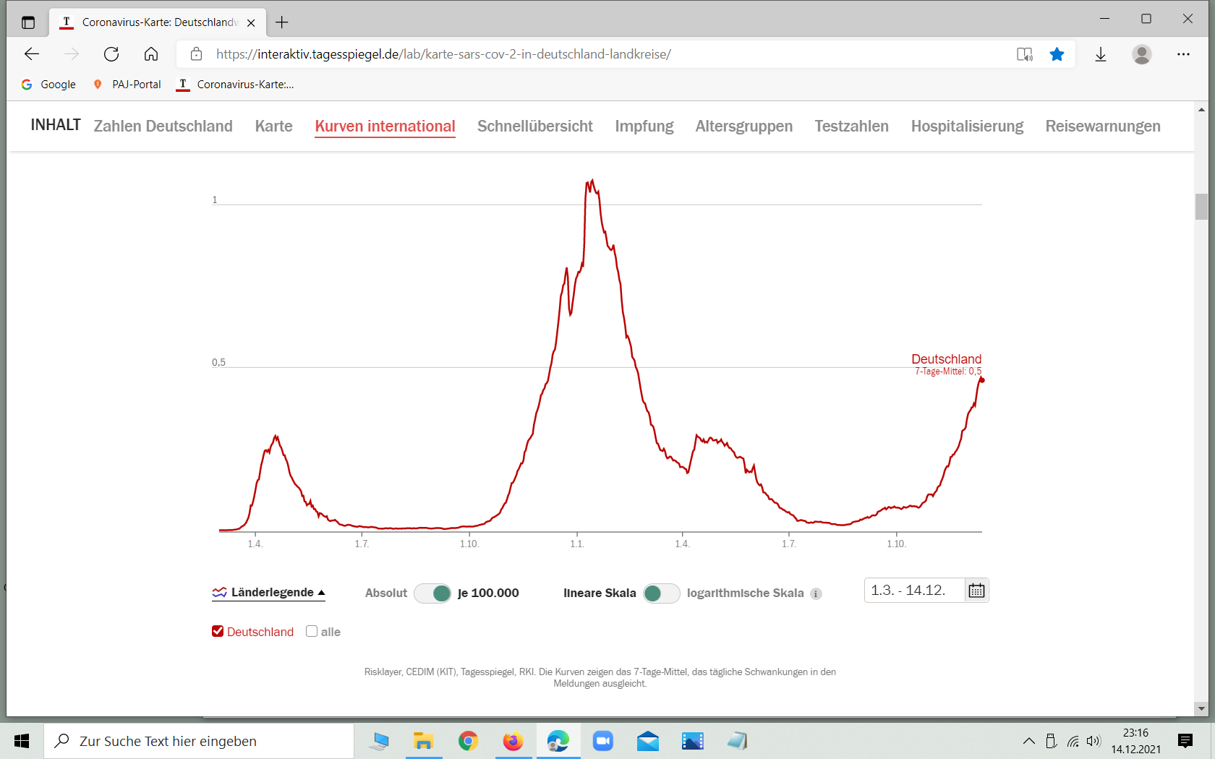Launch Chrome from the taskbar
Viewport: 1215px width, 759px height.
coord(468,741)
